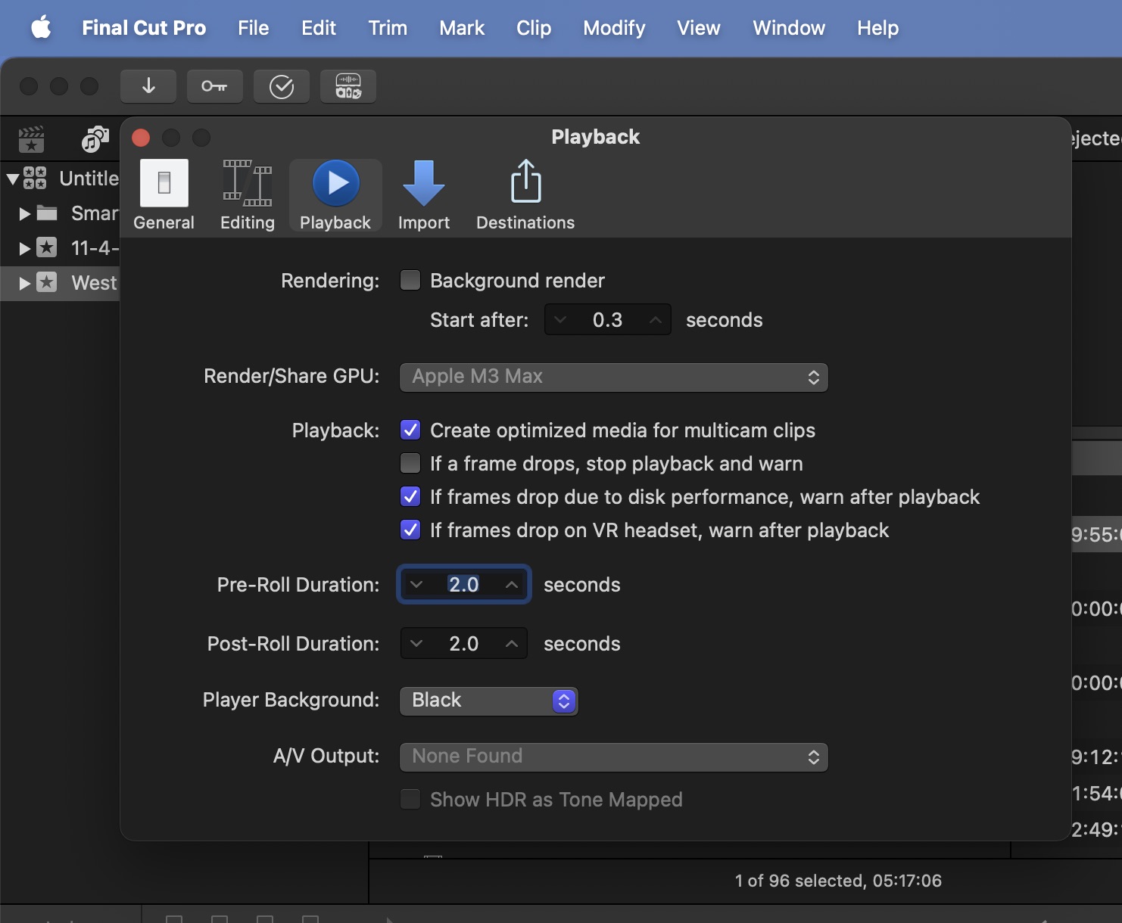Click the Background Tasks checkmark button
1122x923 pixels.
[282, 86]
